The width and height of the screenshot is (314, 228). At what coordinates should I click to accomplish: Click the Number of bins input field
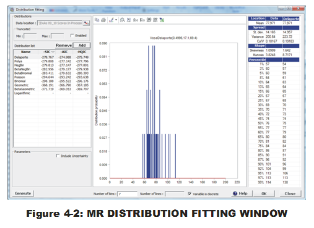[x=127, y=194]
